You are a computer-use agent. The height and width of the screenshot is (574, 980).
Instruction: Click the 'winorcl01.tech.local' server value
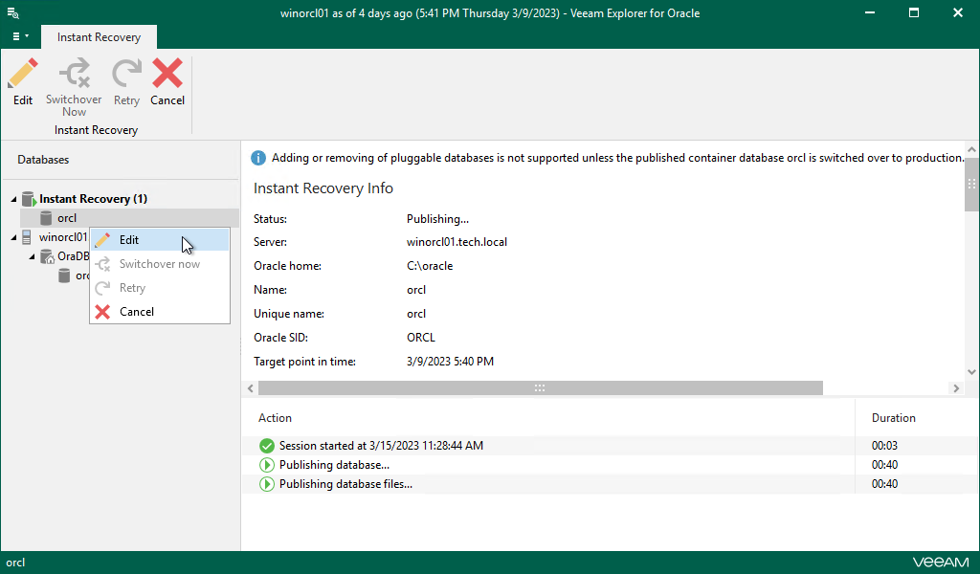pyautogui.click(x=457, y=242)
